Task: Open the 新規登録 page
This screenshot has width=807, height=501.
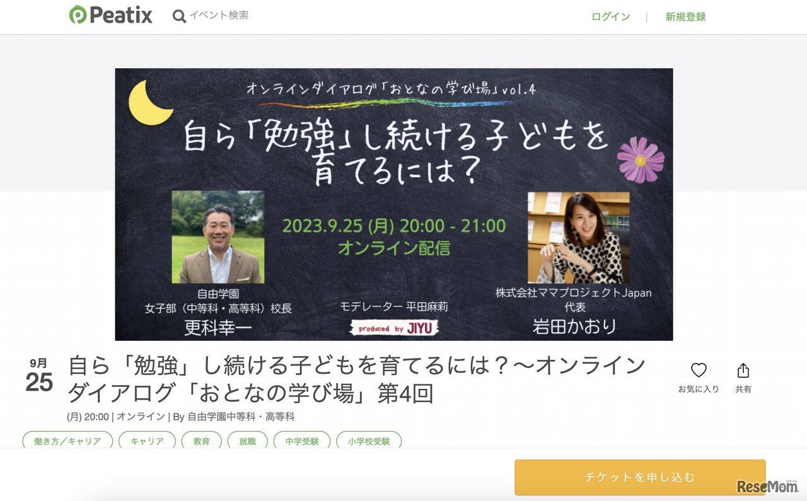Action: tap(685, 17)
